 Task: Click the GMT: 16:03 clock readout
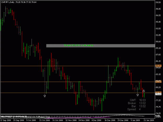(x=138, y=100)
